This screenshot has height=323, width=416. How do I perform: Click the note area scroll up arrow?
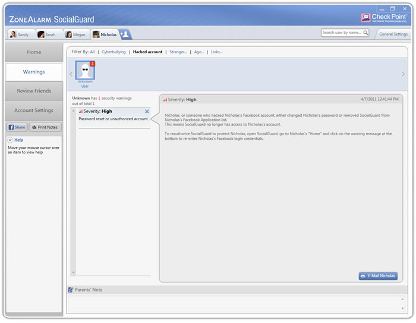coord(402,299)
